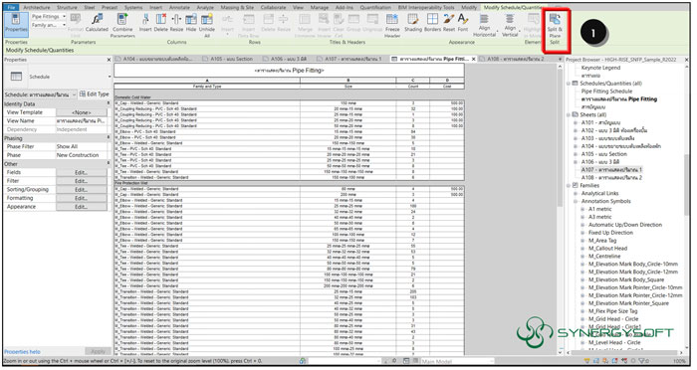Click Edit button for Filter
The image size is (697, 370).
(82, 181)
